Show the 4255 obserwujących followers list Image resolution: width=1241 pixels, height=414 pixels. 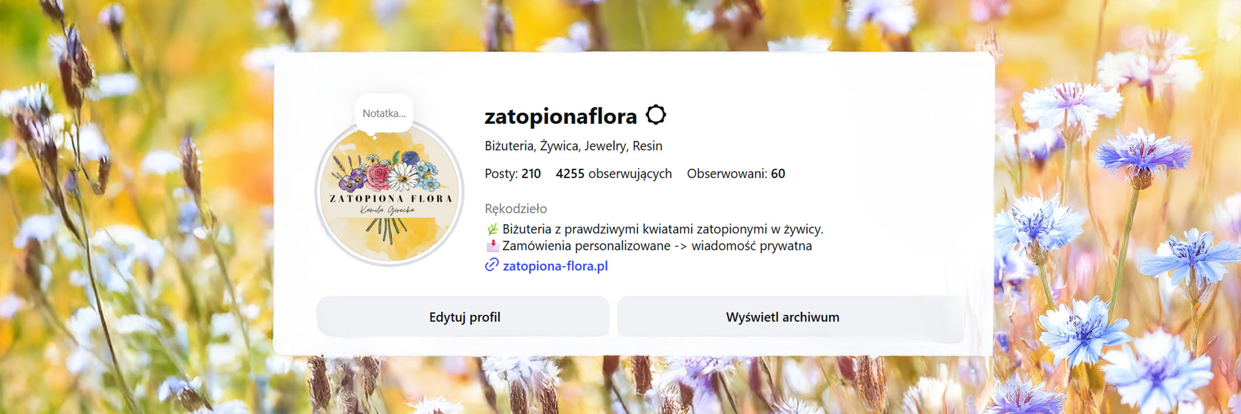(x=613, y=173)
